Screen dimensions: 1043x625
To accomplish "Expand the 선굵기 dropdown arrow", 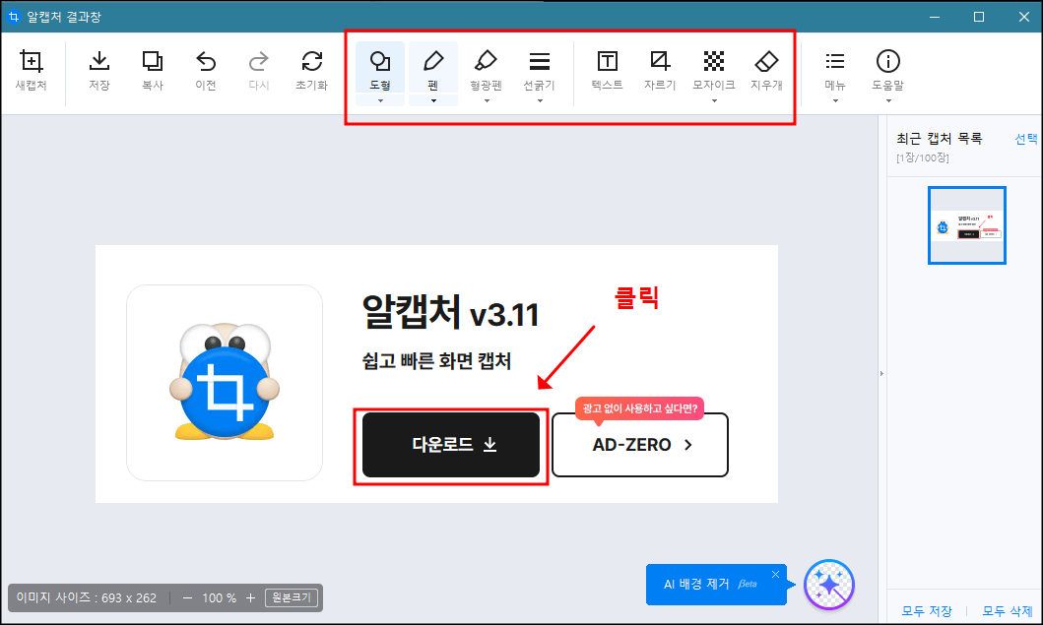I will pyautogui.click(x=540, y=101).
